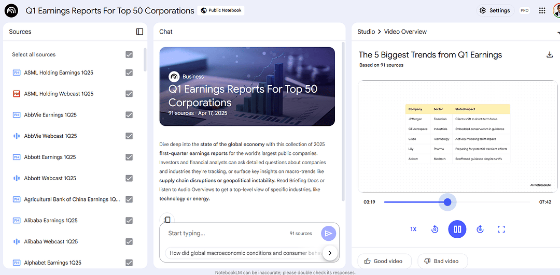Rewind video by ten seconds
This screenshot has width=560, height=275.
tap(435, 229)
